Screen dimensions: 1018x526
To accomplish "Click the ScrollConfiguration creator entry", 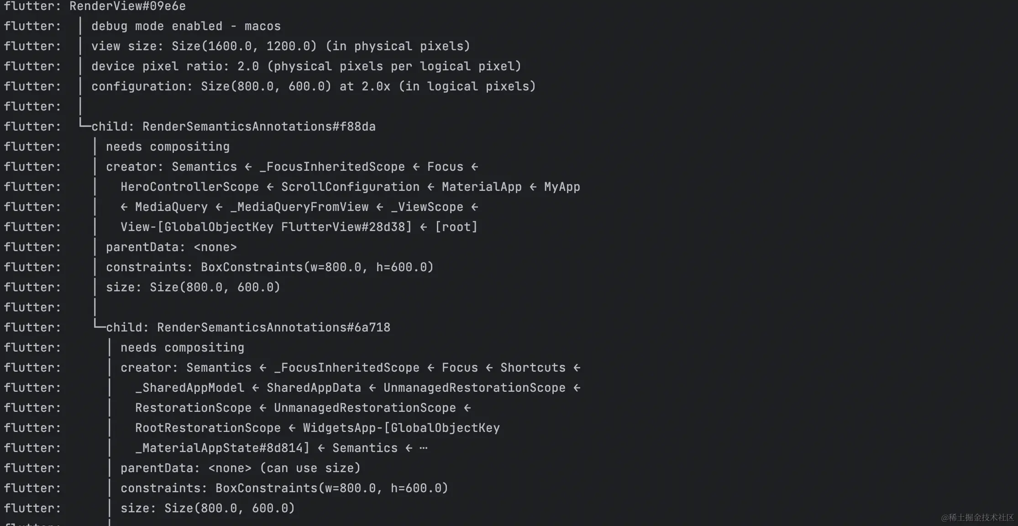I will (350, 187).
